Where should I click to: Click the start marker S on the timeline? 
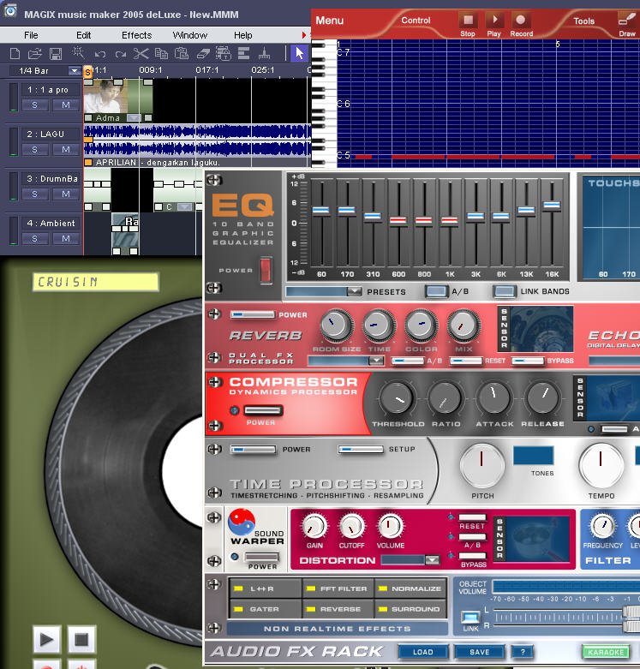[88, 72]
